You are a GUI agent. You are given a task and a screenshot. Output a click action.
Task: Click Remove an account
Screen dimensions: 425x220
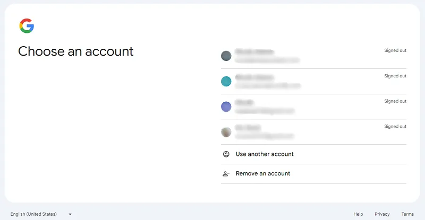pyautogui.click(x=263, y=174)
